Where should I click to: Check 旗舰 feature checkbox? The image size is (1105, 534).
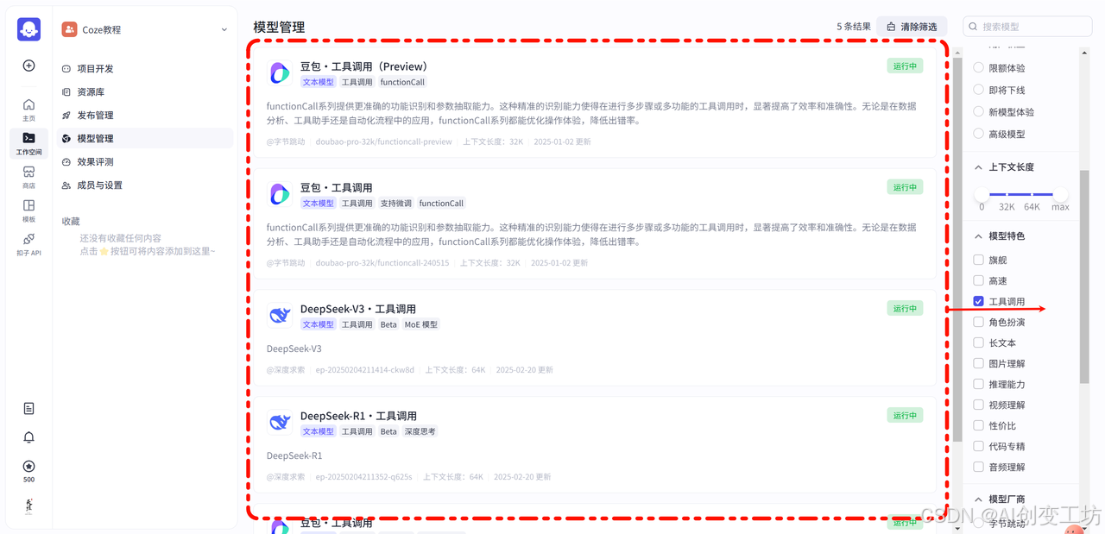point(978,260)
